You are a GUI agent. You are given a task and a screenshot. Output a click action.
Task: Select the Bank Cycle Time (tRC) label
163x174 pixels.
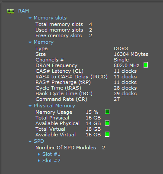(x=64, y=93)
